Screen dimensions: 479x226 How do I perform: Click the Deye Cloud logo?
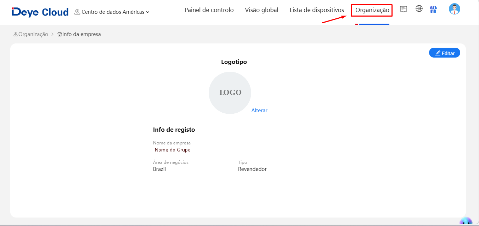[x=40, y=12]
